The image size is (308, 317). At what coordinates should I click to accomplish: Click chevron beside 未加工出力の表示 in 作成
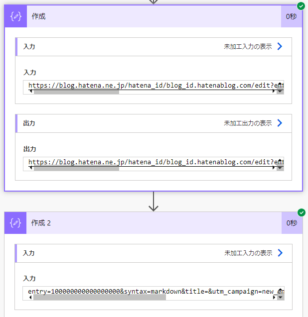(280, 123)
